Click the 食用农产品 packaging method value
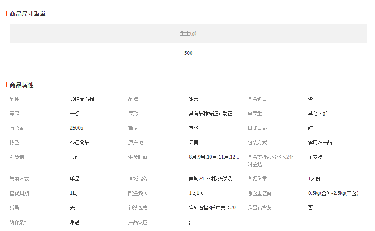 click(320, 142)
